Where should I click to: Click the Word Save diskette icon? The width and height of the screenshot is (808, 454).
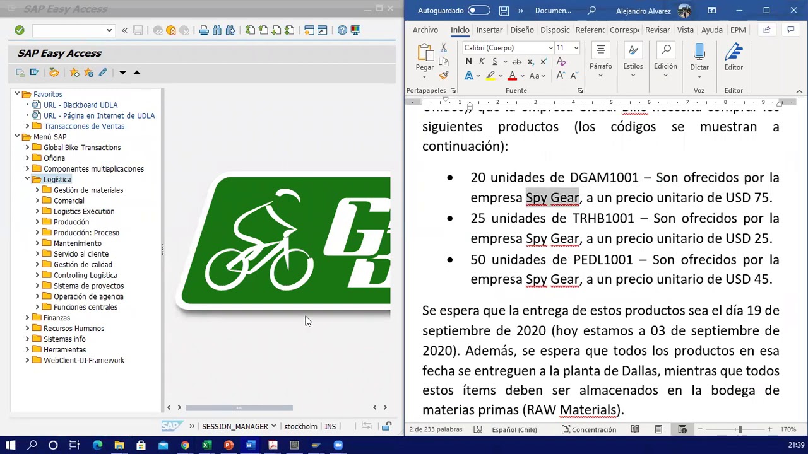pos(504,10)
